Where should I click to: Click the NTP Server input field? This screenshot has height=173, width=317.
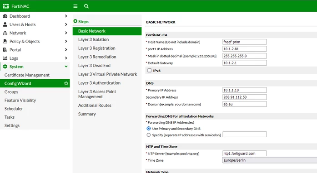(244, 154)
